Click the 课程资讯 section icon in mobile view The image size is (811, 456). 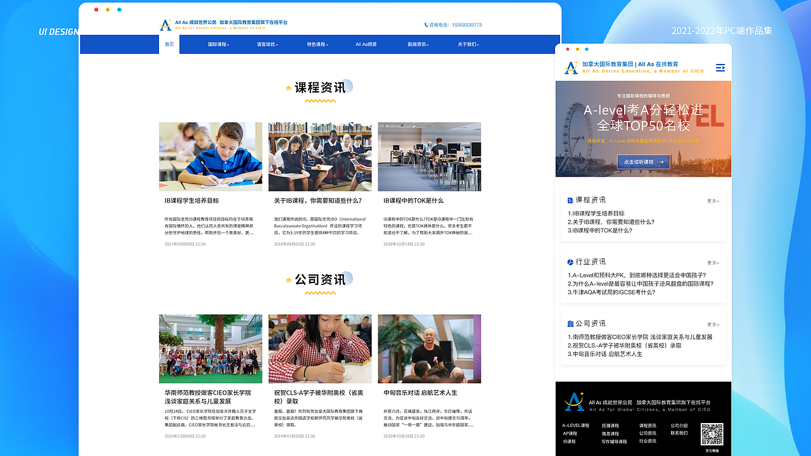click(x=570, y=200)
